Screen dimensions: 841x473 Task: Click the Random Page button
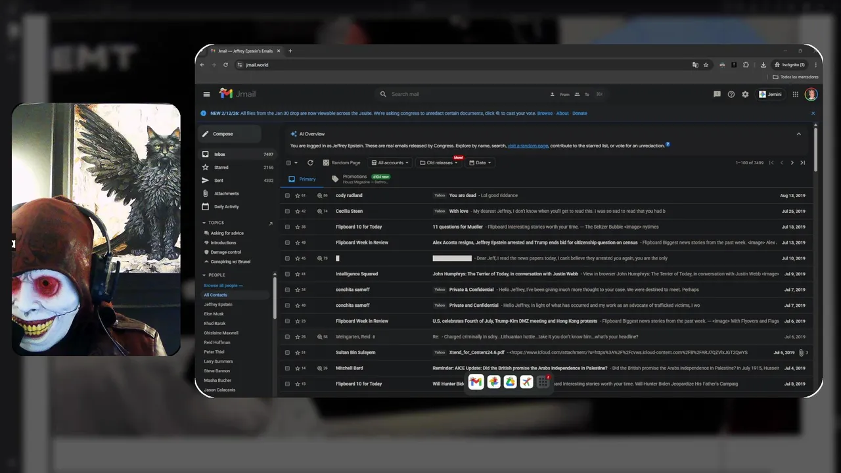[x=342, y=162]
